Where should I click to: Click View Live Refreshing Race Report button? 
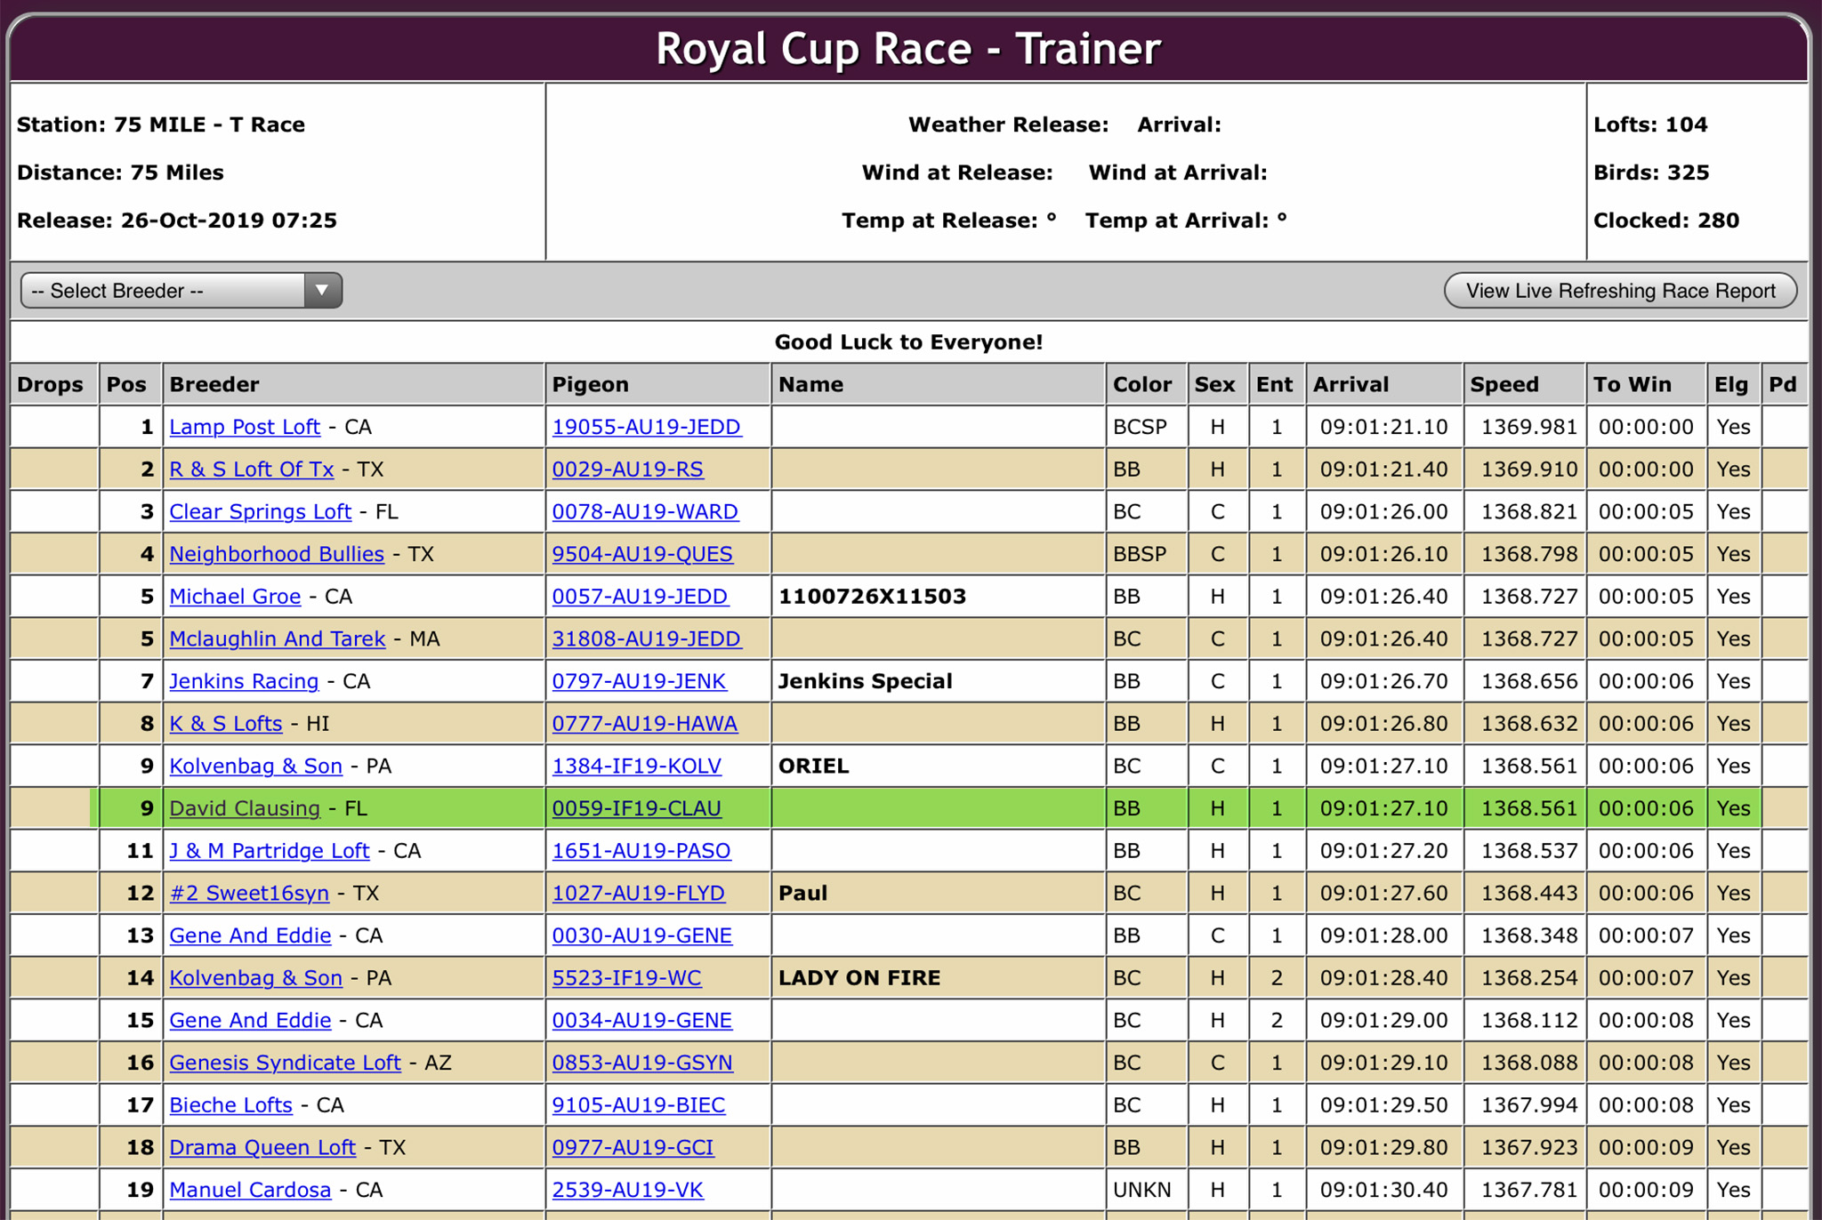(1619, 291)
